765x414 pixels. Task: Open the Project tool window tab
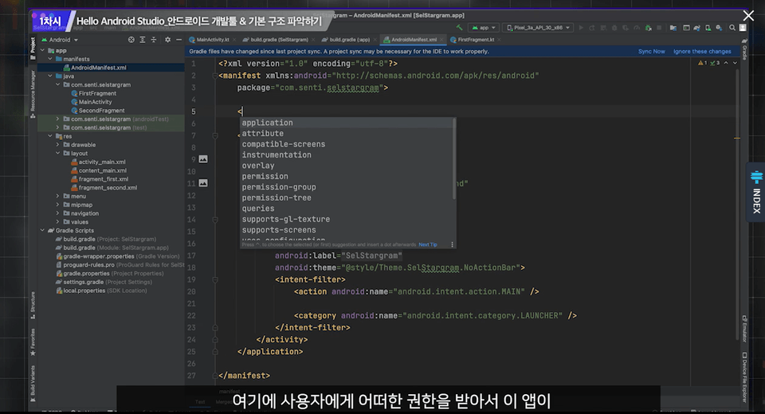pos(33,49)
